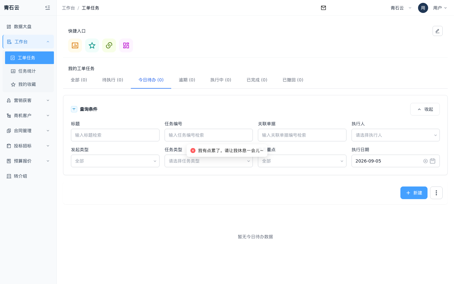Click the user avatar circle

click(423, 8)
